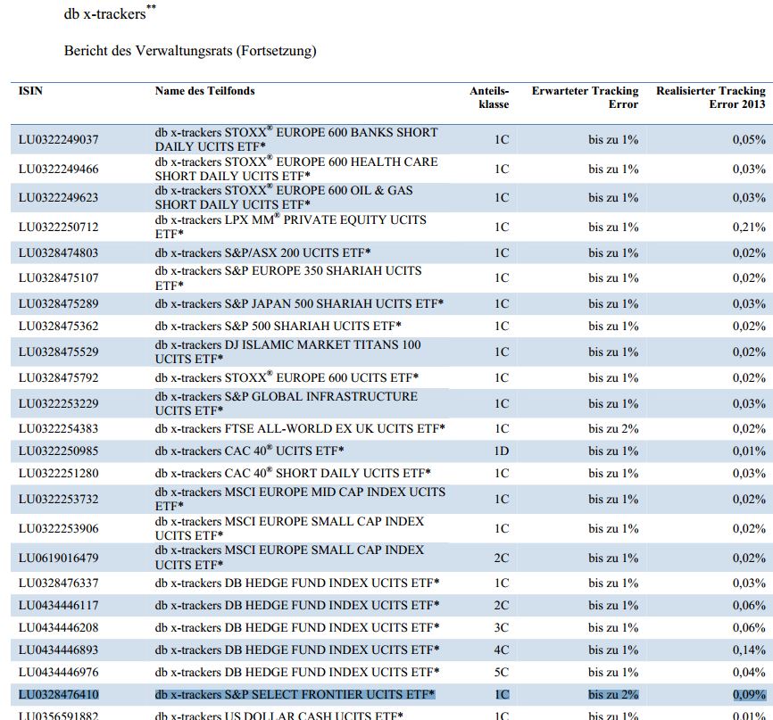
Task: Click the S&P/ASX 200 UCITS ETF name
Action: tap(262, 252)
